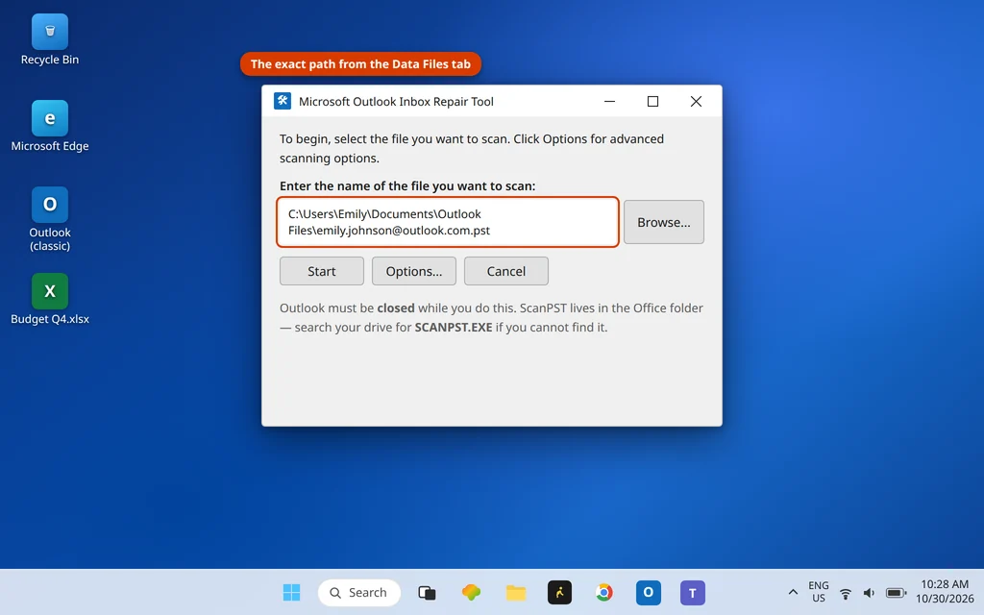Click the PST file path field
984x615 pixels.
[448, 222]
